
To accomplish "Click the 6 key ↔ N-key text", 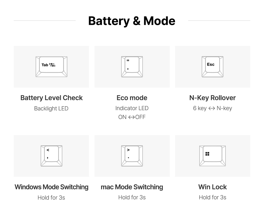I will 213,108.
